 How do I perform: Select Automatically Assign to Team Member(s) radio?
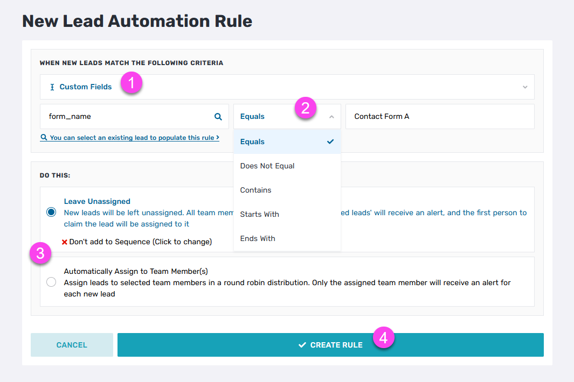(x=51, y=282)
